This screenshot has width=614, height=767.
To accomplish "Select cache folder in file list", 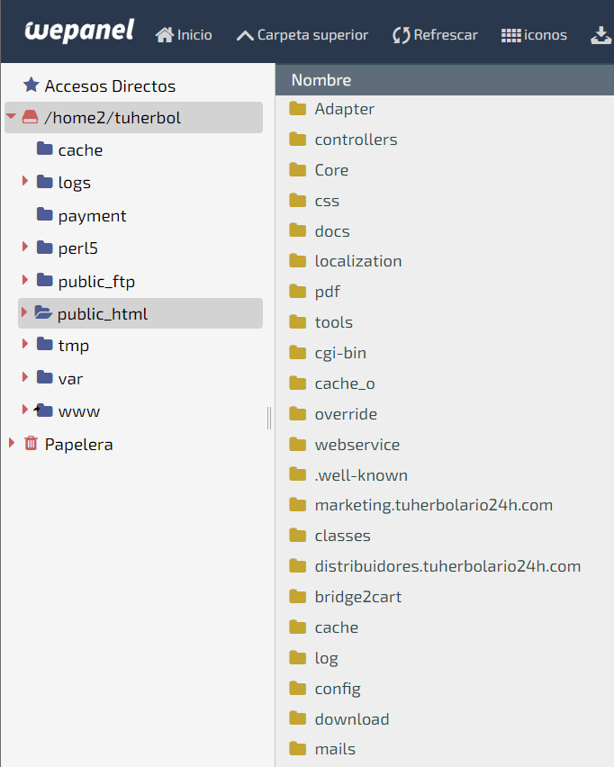I will point(336,627).
